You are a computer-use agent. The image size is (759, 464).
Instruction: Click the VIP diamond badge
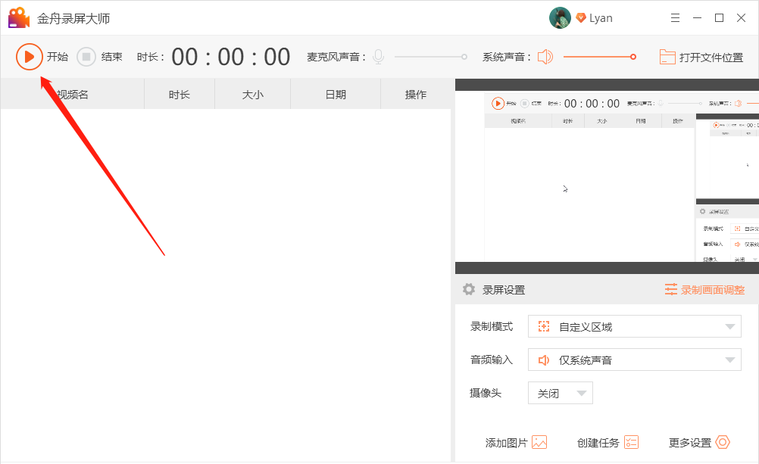pyautogui.click(x=581, y=18)
